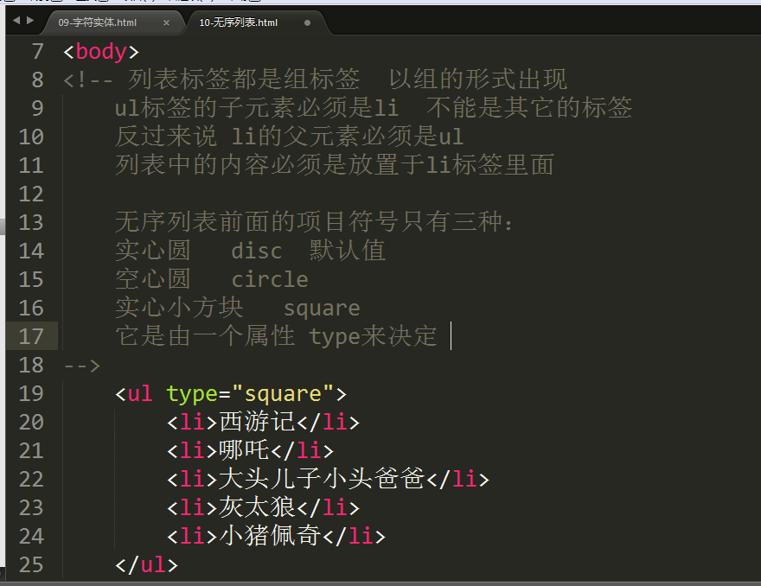Image resolution: width=761 pixels, height=586 pixels.
Task: Click list item text 小猪佩奇
Action: [x=270, y=536]
